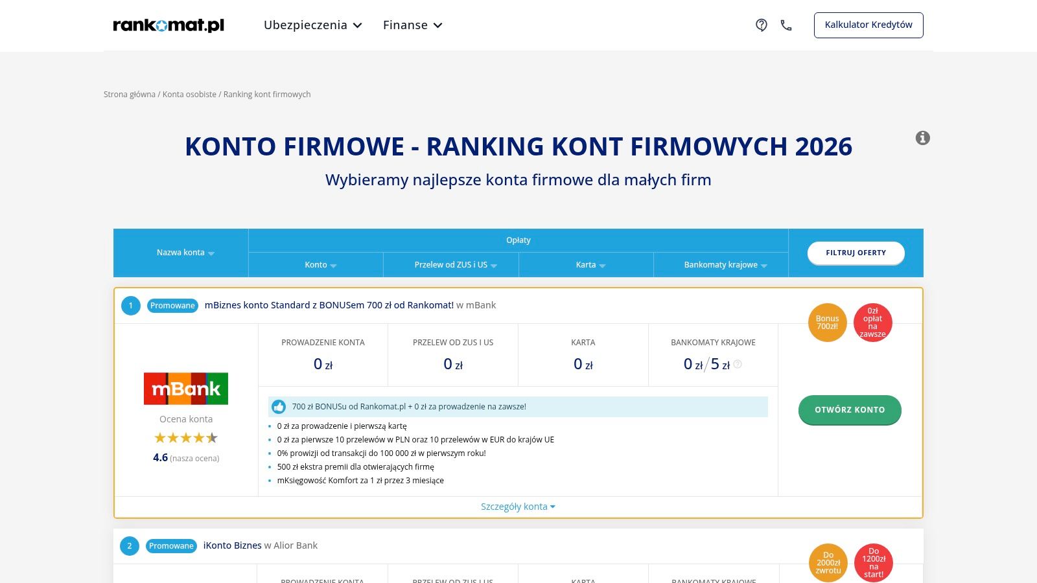Click the mBank logo image

click(x=186, y=389)
